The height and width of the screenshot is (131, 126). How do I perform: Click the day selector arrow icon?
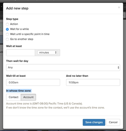(x=118, y=68)
